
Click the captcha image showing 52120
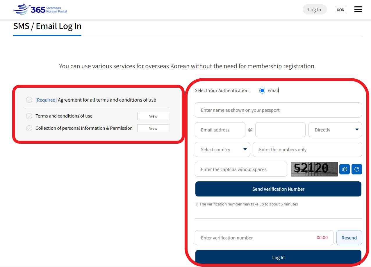click(x=314, y=169)
